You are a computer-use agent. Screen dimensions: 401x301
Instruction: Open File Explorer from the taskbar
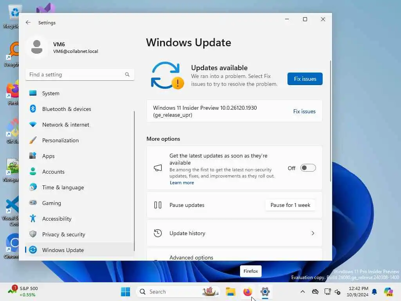point(230,292)
